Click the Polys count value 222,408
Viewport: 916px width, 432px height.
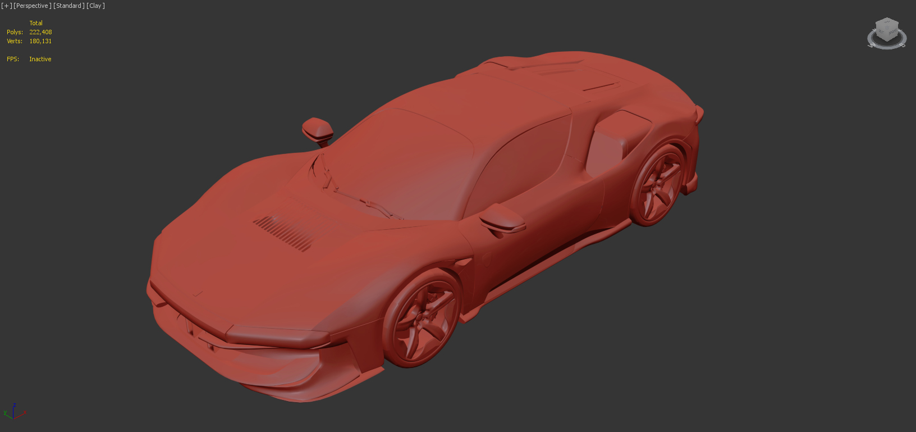tap(40, 32)
